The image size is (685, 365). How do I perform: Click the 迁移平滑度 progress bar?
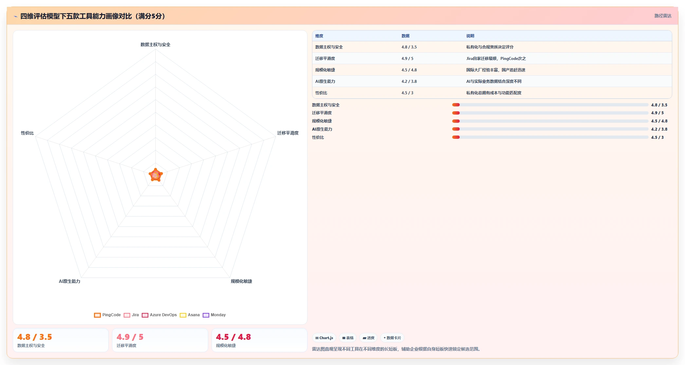(x=550, y=113)
